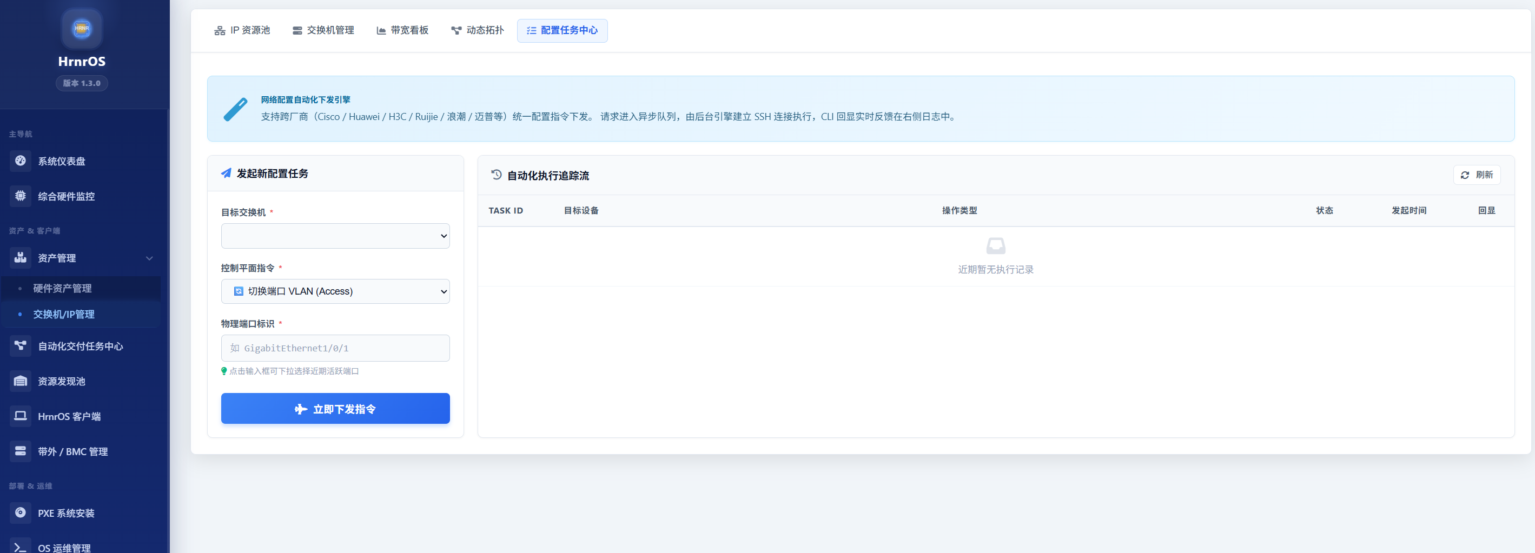Select the IP 资源池 icon tab
This screenshot has width=1535, height=553.
220,30
